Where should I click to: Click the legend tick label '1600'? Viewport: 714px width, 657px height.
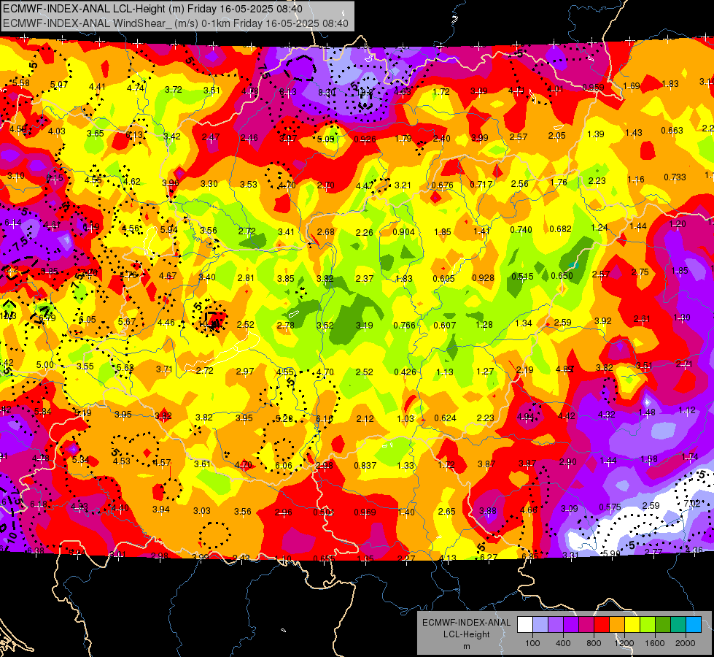655,643
